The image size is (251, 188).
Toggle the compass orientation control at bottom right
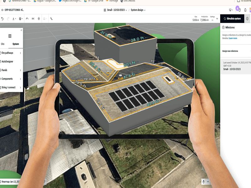[x=203, y=181]
